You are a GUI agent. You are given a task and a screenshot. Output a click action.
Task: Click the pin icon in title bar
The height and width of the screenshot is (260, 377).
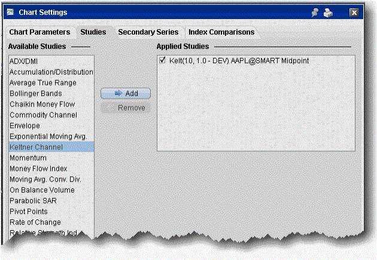coord(316,12)
